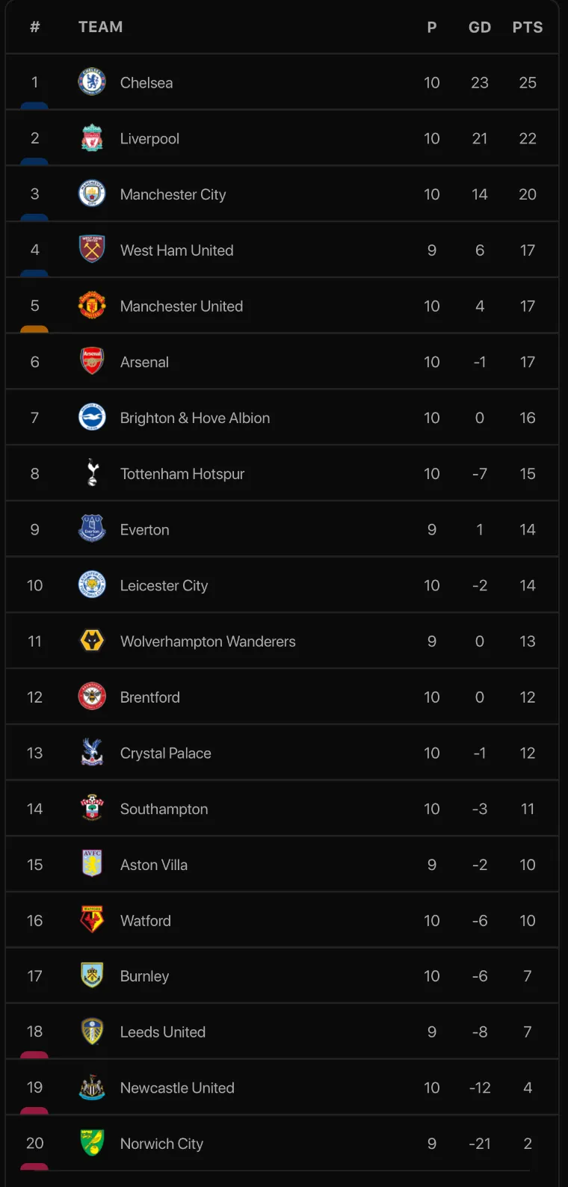Click the Everton team name
Image resolution: width=568 pixels, height=1187 pixels.
[x=145, y=530]
